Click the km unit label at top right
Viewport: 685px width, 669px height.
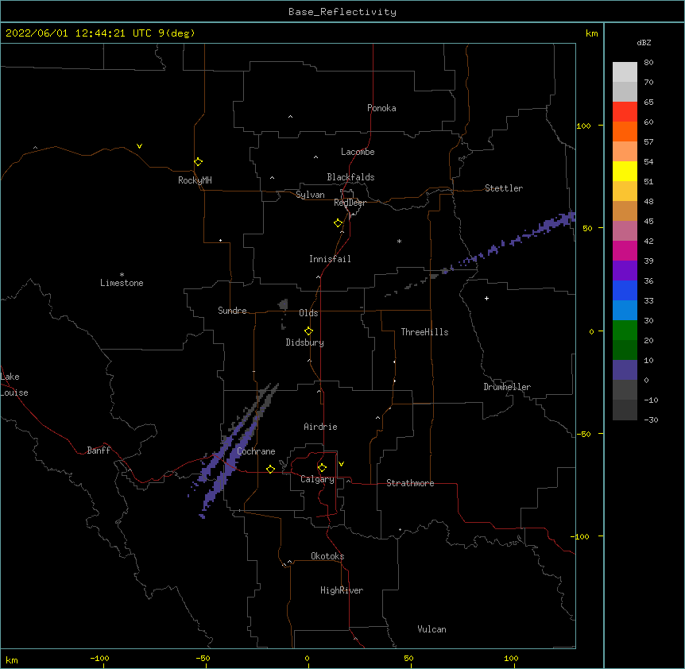pos(591,33)
